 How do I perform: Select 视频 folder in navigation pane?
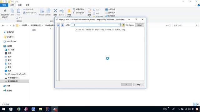coord(9,53)
